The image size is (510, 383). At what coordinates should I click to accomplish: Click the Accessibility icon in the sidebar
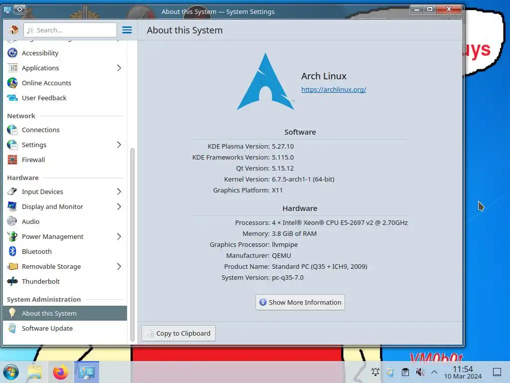[12, 53]
